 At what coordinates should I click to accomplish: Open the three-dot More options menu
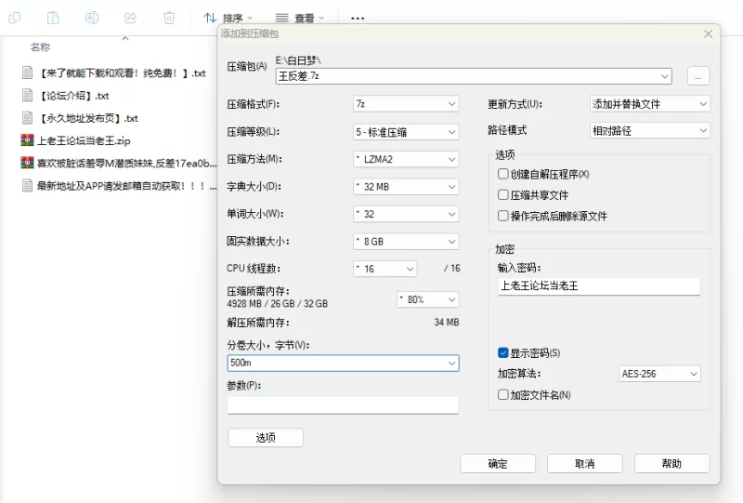coord(358,18)
